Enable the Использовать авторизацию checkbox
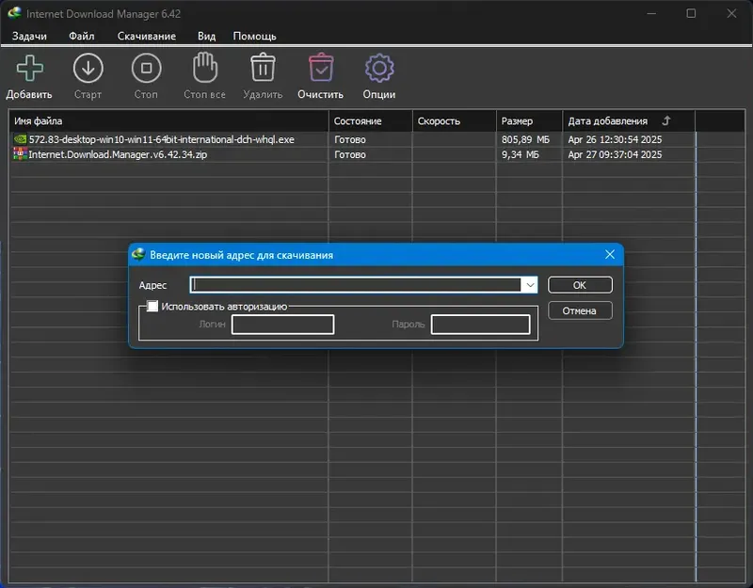753x588 pixels. [152, 307]
